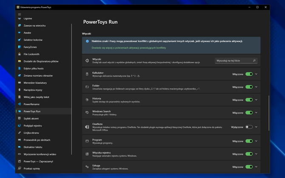Click the sidebar vertical scrollbar
The width and height of the screenshot is (285, 178).
(x=71, y=89)
